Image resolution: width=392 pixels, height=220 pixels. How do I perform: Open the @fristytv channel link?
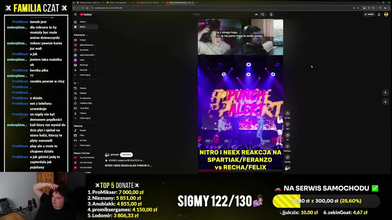click(x=115, y=155)
